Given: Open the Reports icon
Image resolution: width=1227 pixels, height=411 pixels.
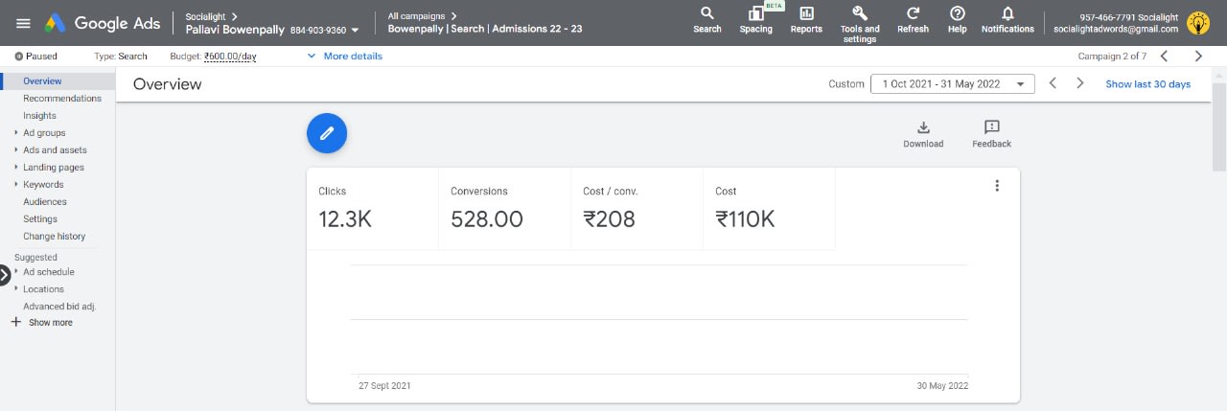Looking at the screenshot, I should point(806,14).
